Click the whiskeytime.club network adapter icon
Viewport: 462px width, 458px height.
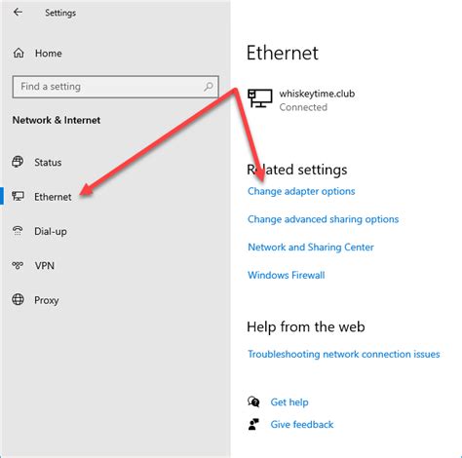260,98
